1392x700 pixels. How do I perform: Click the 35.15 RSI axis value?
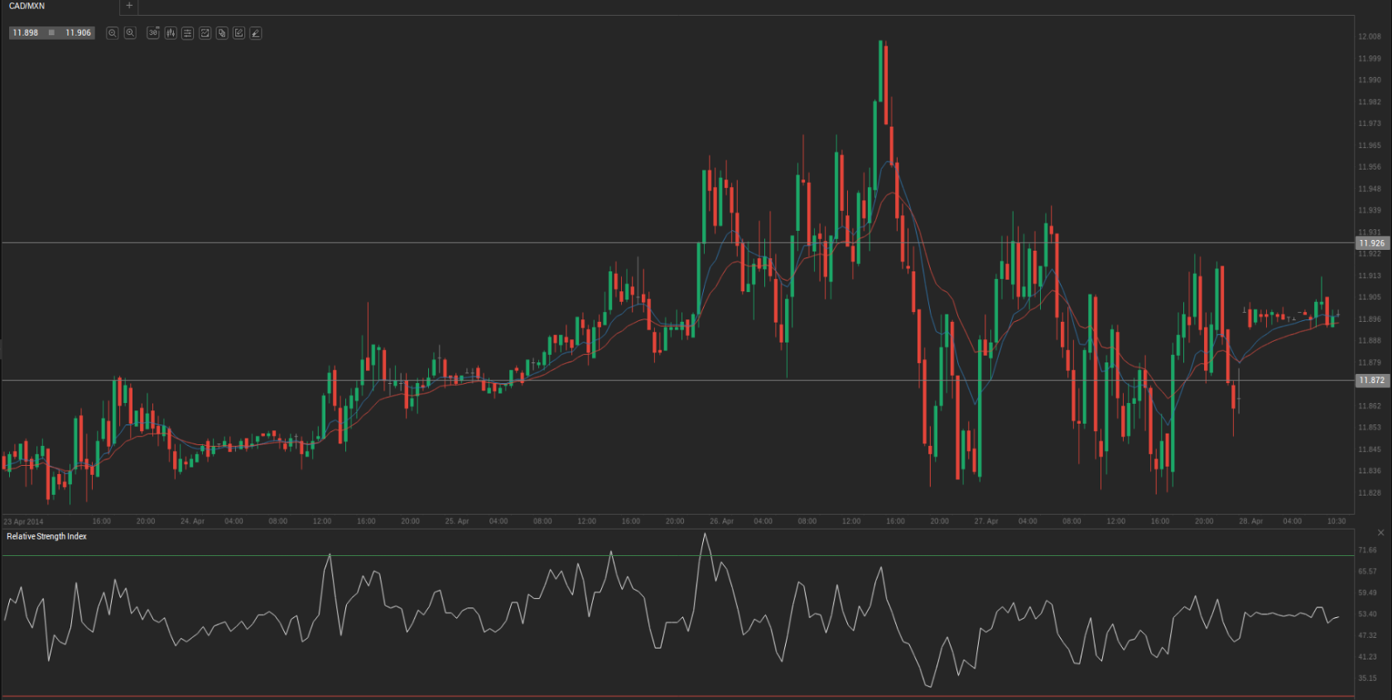pyautogui.click(x=1367, y=678)
